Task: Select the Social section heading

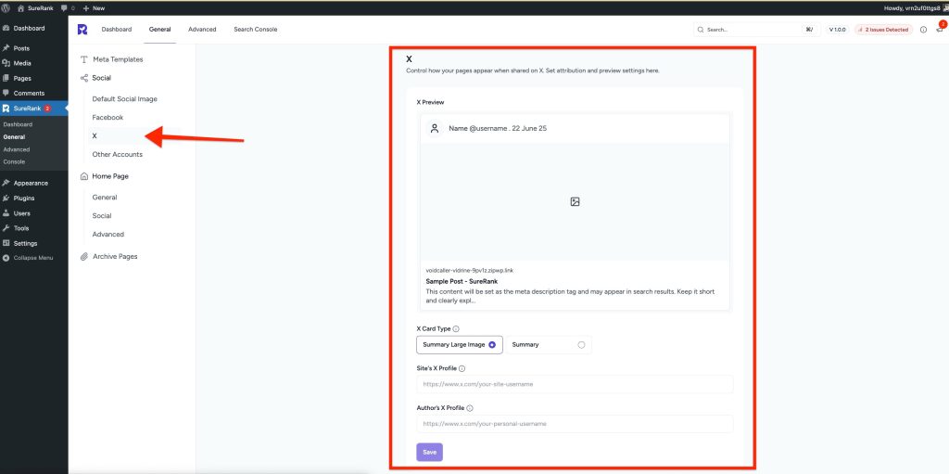Action: [x=96, y=78]
